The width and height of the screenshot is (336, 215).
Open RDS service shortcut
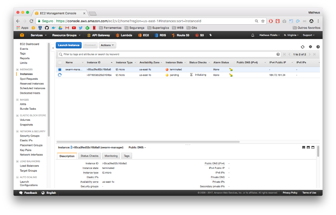[x=160, y=35]
